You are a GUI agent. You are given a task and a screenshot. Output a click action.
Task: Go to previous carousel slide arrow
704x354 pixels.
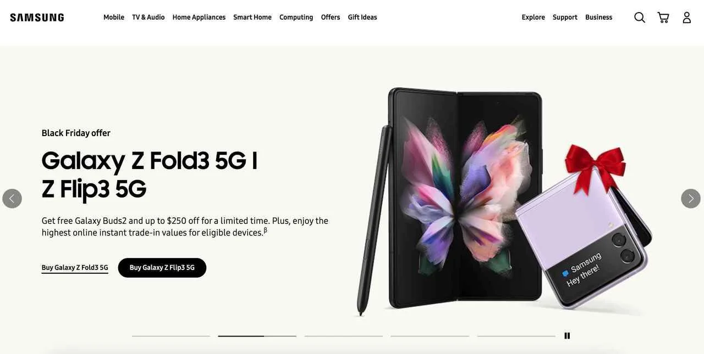[12, 199]
